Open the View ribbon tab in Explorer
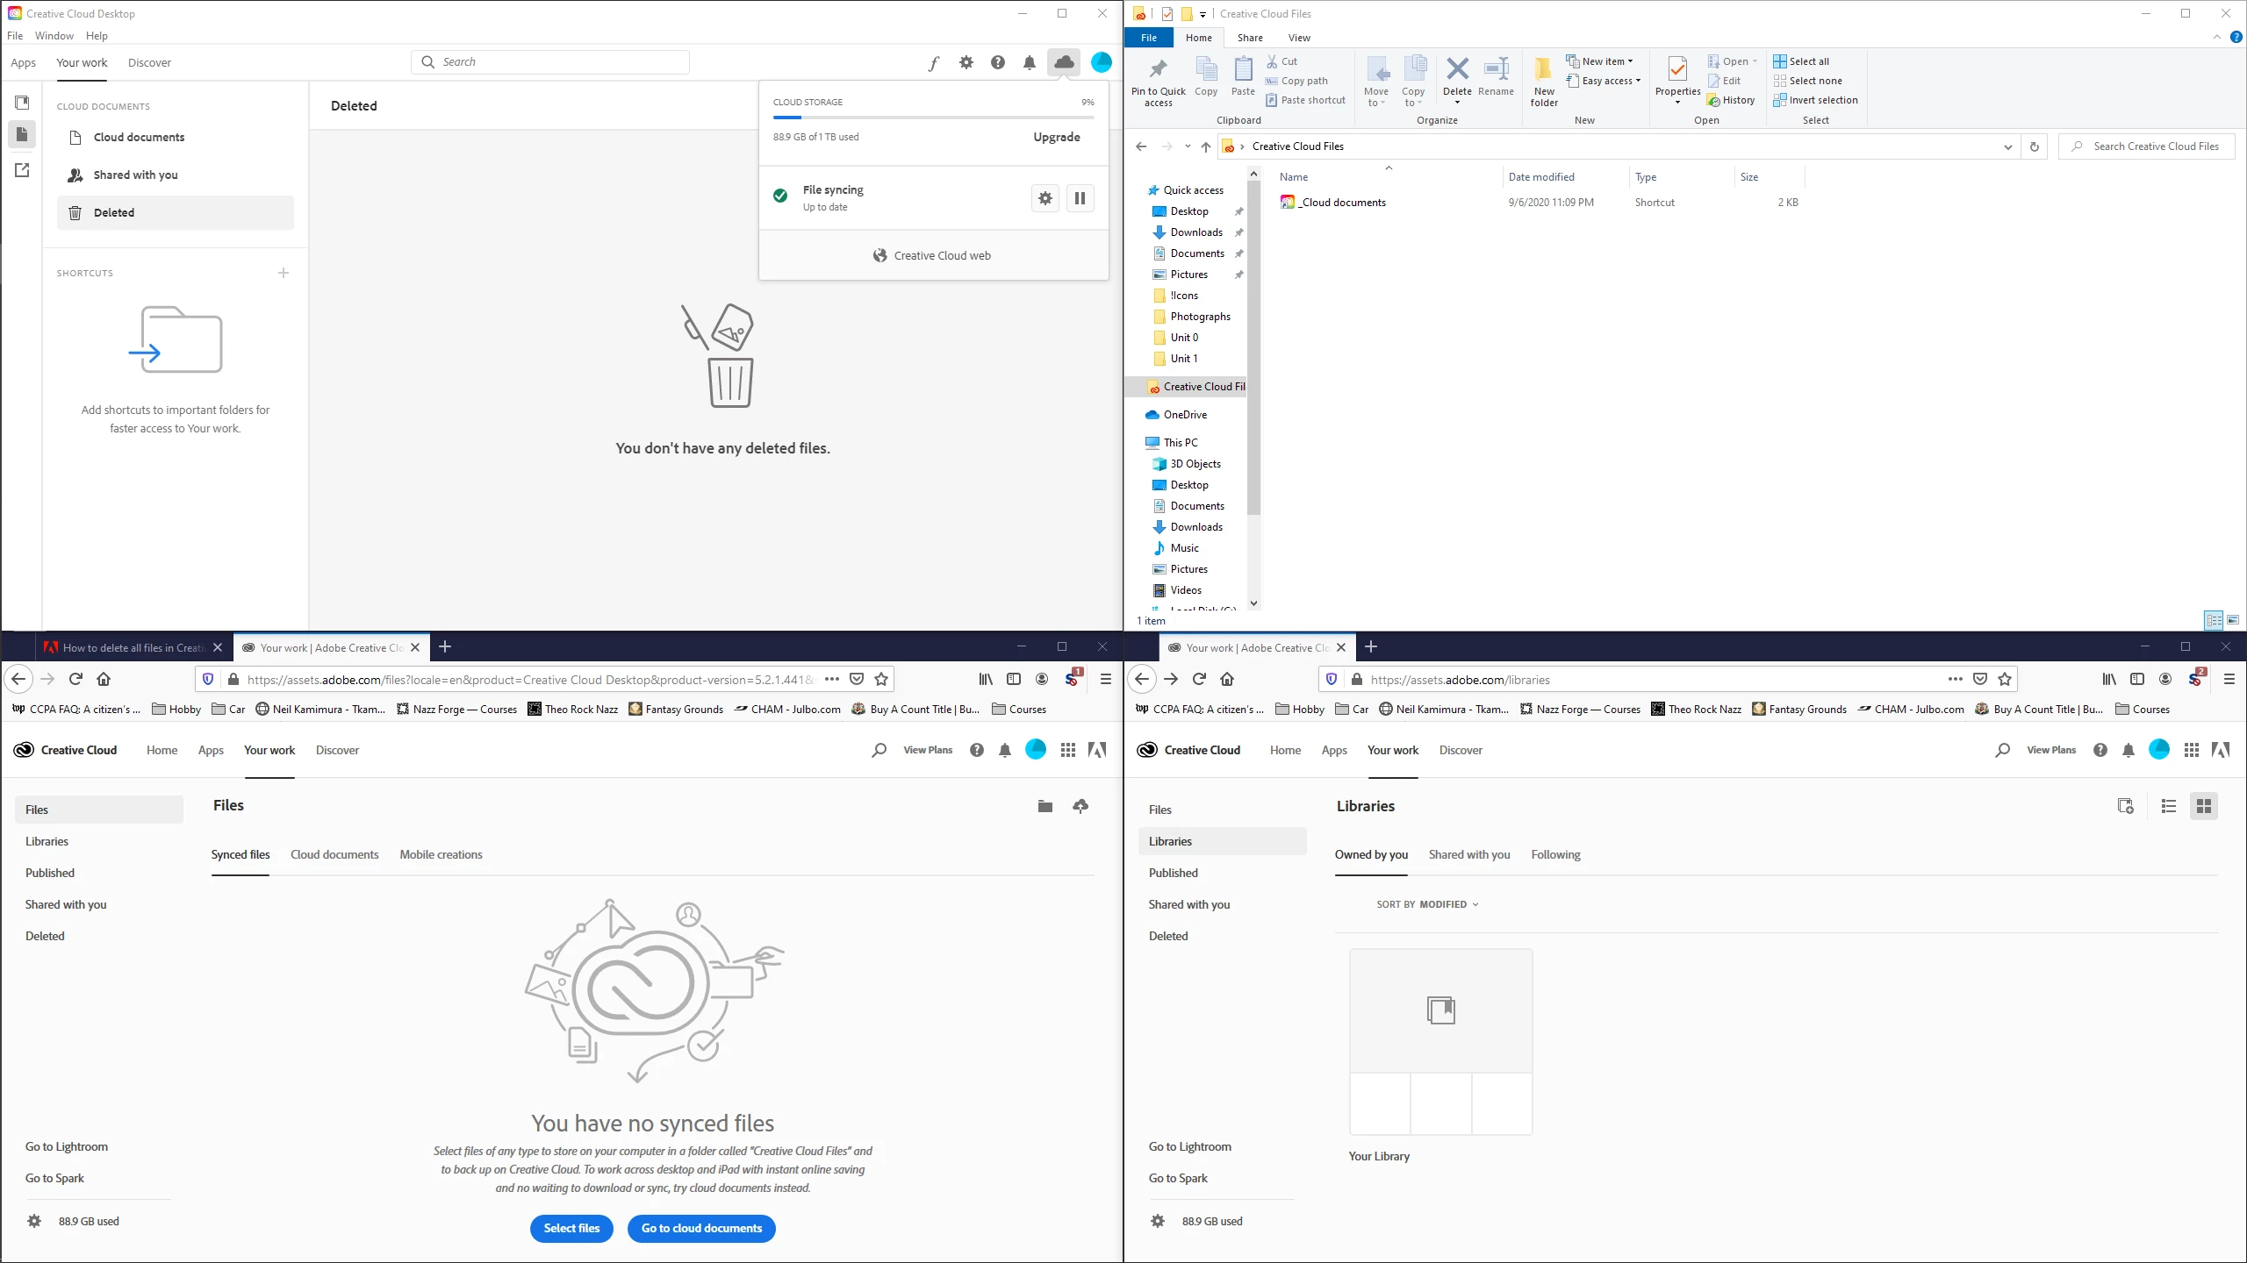Image resolution: width=2247 pixels, height=1263 pixels. pos(1299,38)
